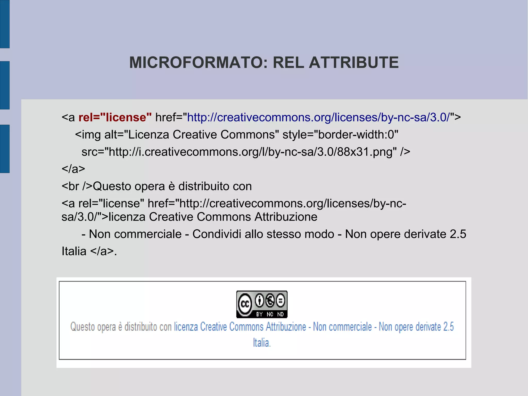
Task: Click the 'Non commerciale' link in the preview
Action: tap(342, 327)
